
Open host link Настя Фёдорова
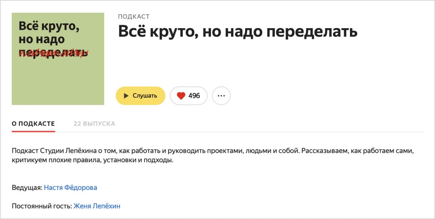[70, 187]
